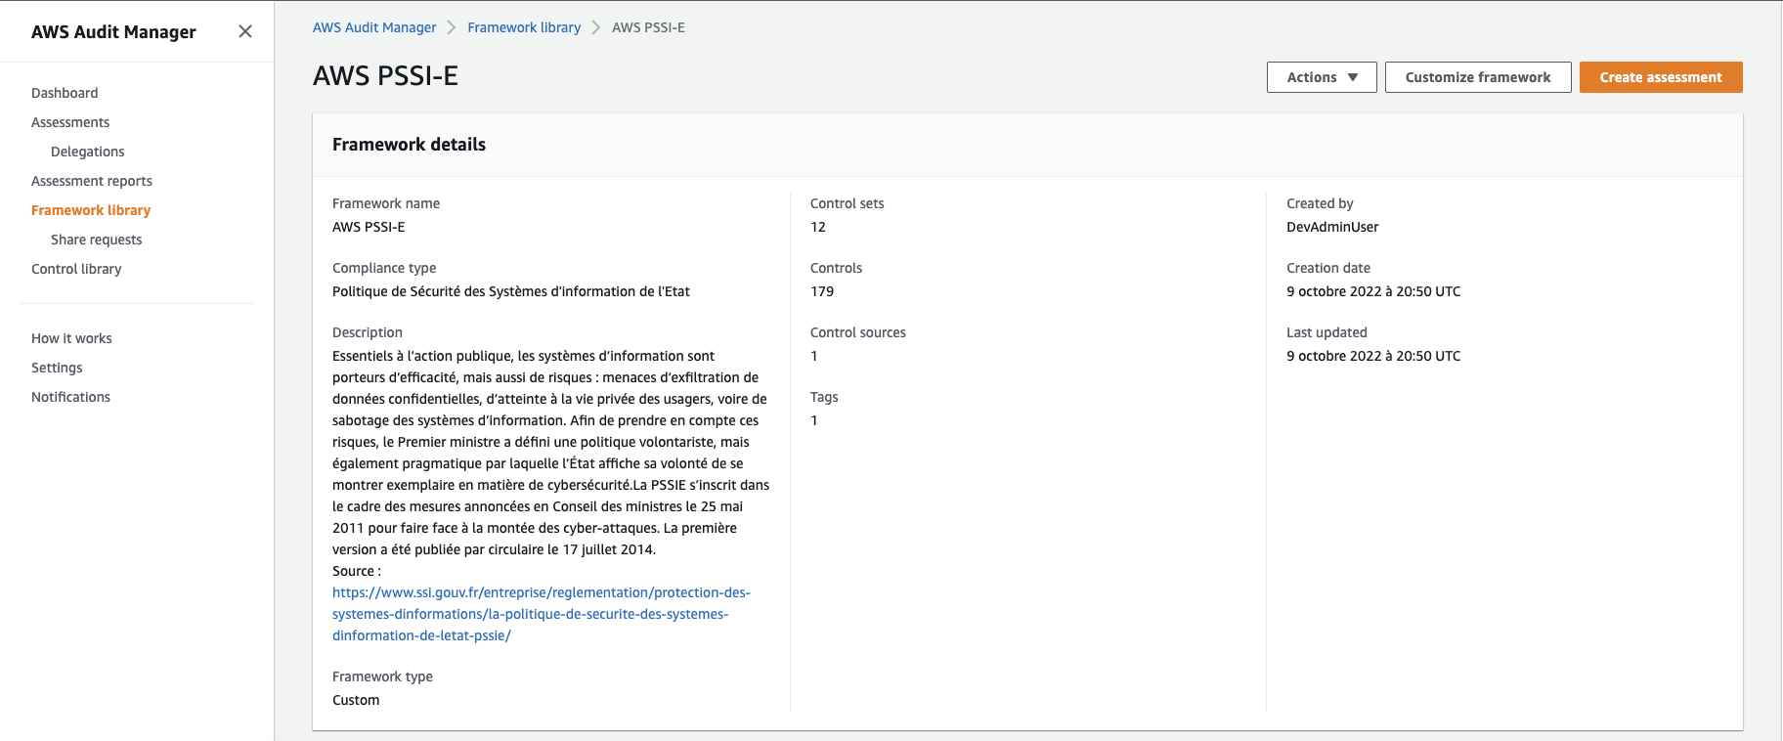
Task: Click the AWS Audit Manager sidebar title
Action: click(x=113, y=31)
